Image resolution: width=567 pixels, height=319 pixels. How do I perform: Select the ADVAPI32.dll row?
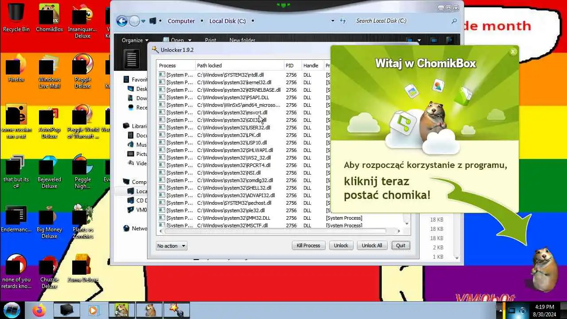243,195
